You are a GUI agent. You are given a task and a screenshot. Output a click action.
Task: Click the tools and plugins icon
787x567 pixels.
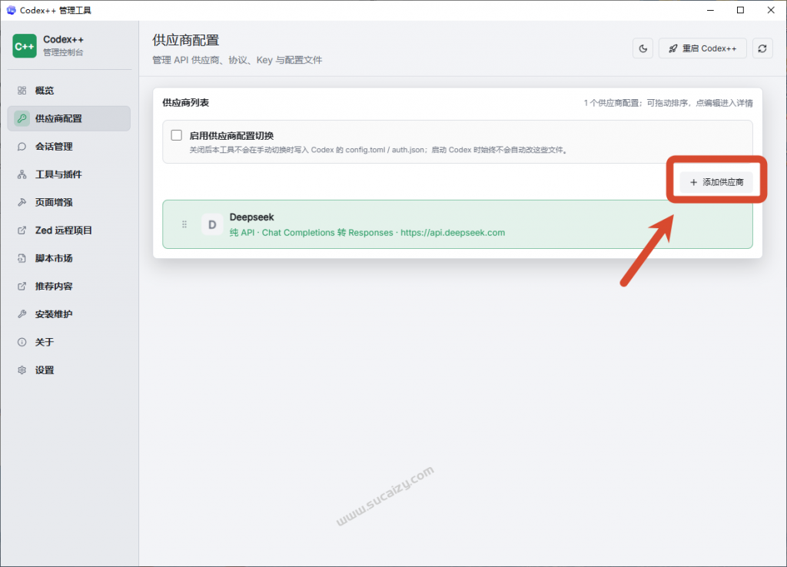click(x=22, y=174)
